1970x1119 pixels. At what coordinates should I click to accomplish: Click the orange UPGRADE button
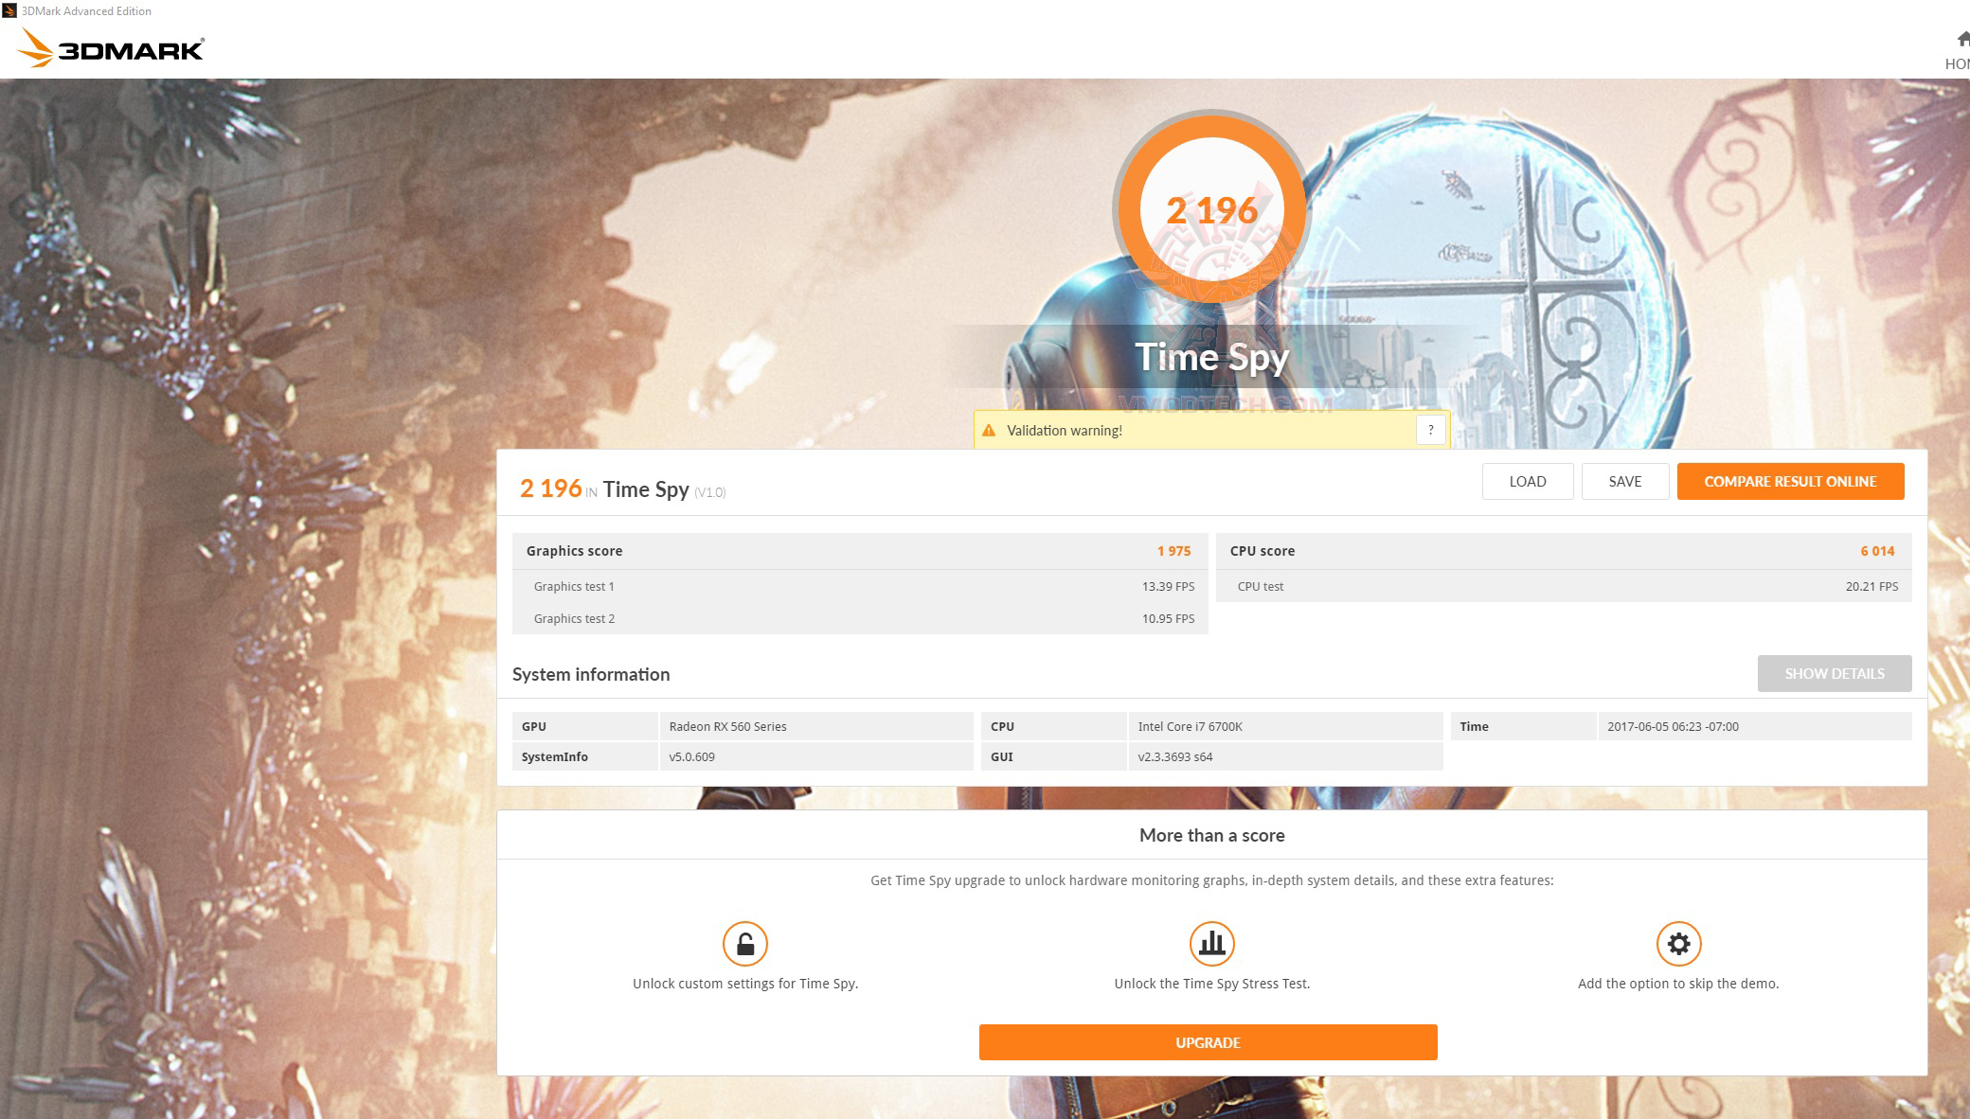(x=1208, y=1042)
